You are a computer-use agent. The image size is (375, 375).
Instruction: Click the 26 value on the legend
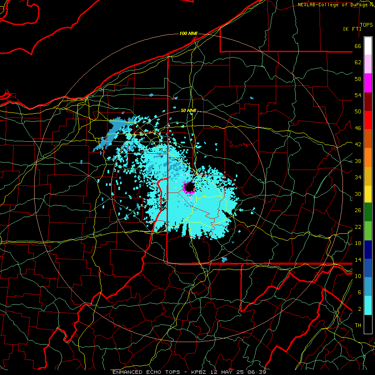(x=358, y=210)
